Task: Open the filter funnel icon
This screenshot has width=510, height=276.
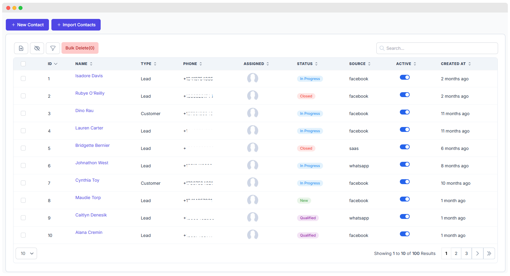Action: coord(53,48)
